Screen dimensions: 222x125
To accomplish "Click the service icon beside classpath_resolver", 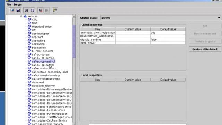I will (29, 86).
